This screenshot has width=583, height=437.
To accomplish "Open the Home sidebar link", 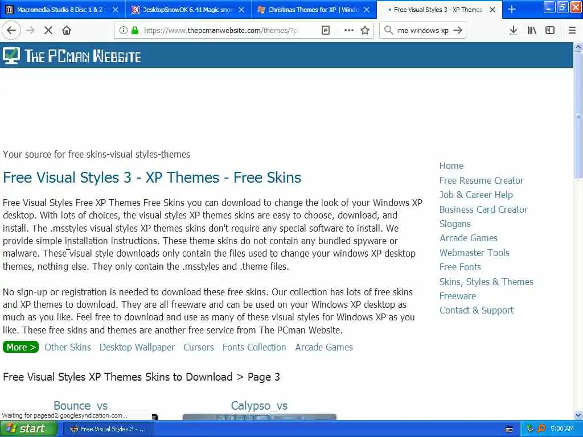I will pyautogui.click(x=451, y=166).
